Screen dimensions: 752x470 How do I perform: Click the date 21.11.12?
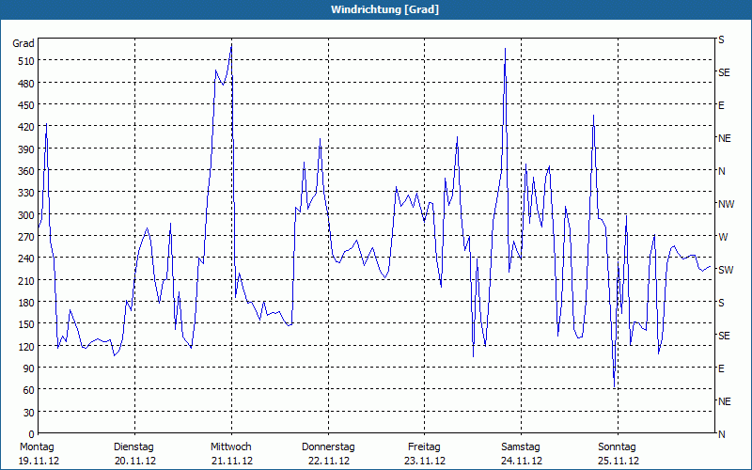coord(232,461)
